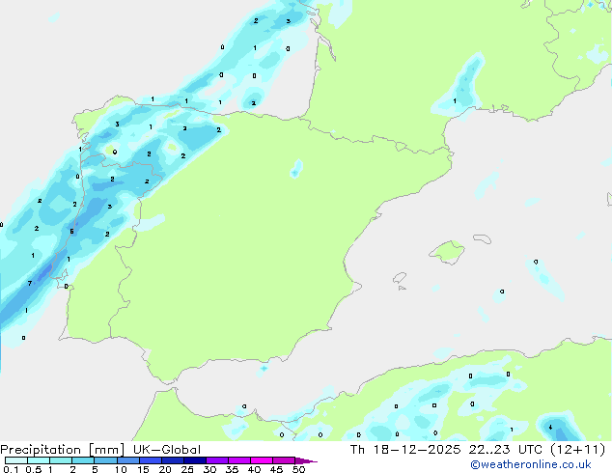
Task: Click the '45' legend scale label
Action: click(276, 469)
